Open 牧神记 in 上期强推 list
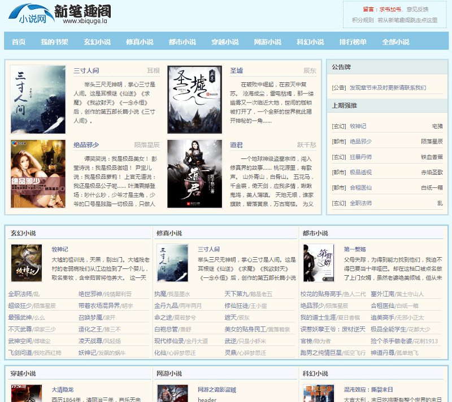This screenshot has width=452, height=402. click(x=358, y=126)
